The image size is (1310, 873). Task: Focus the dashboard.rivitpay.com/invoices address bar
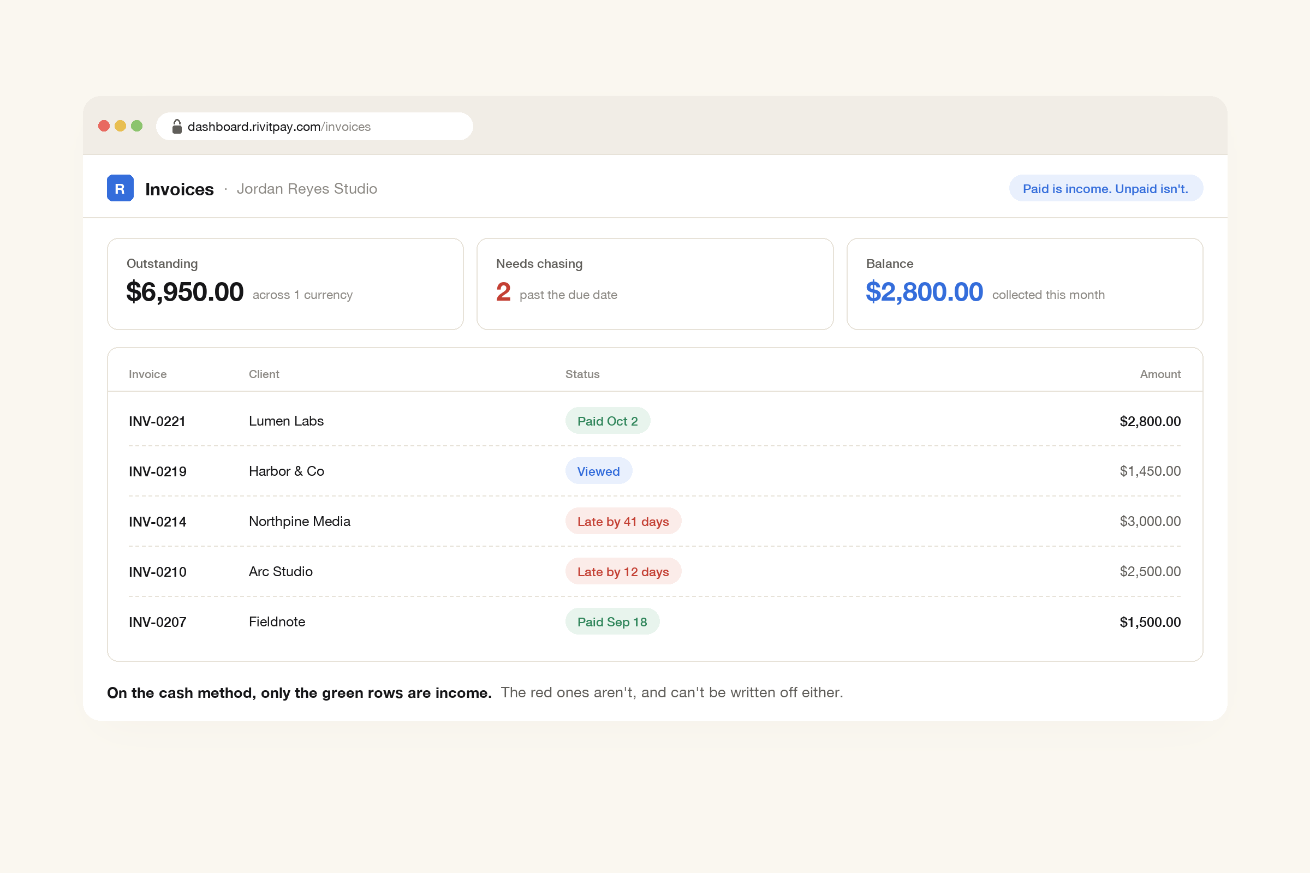pyautogui.click(x=314, y=127)
